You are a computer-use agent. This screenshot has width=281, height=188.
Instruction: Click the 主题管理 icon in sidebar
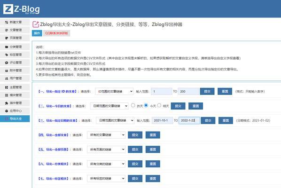coord(7,87)
